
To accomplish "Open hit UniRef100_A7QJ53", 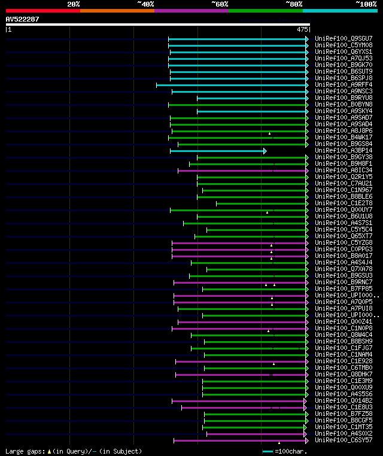I will 344,58.
